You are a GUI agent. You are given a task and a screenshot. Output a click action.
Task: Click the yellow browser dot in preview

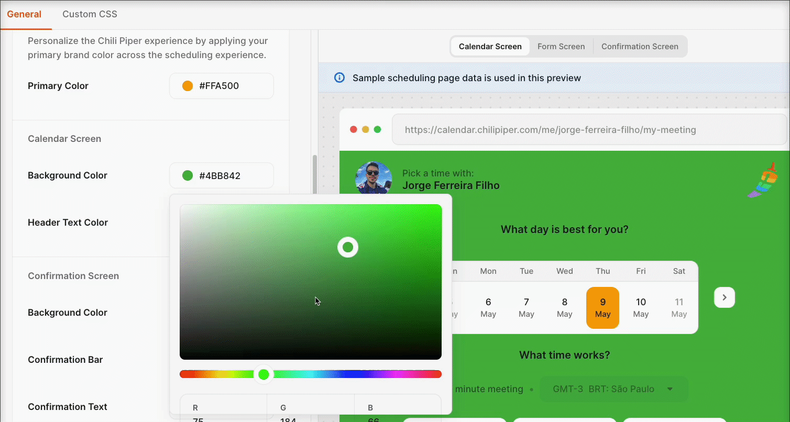tap(366, 129)
